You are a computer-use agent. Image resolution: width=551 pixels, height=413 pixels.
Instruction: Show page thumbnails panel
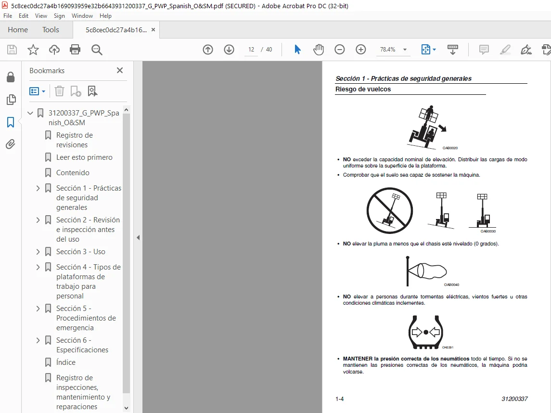tap(11, 100)
